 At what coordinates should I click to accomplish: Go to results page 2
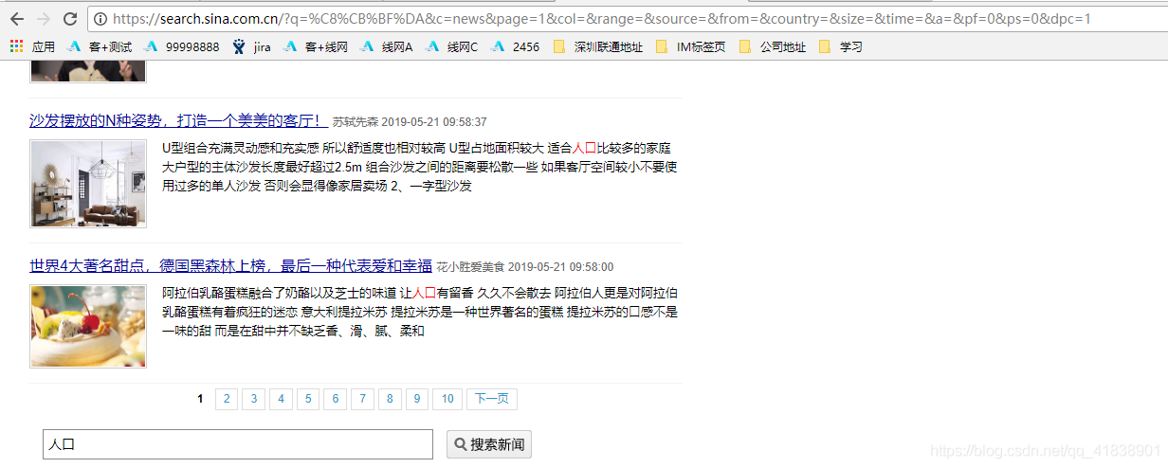coord(226,399)
